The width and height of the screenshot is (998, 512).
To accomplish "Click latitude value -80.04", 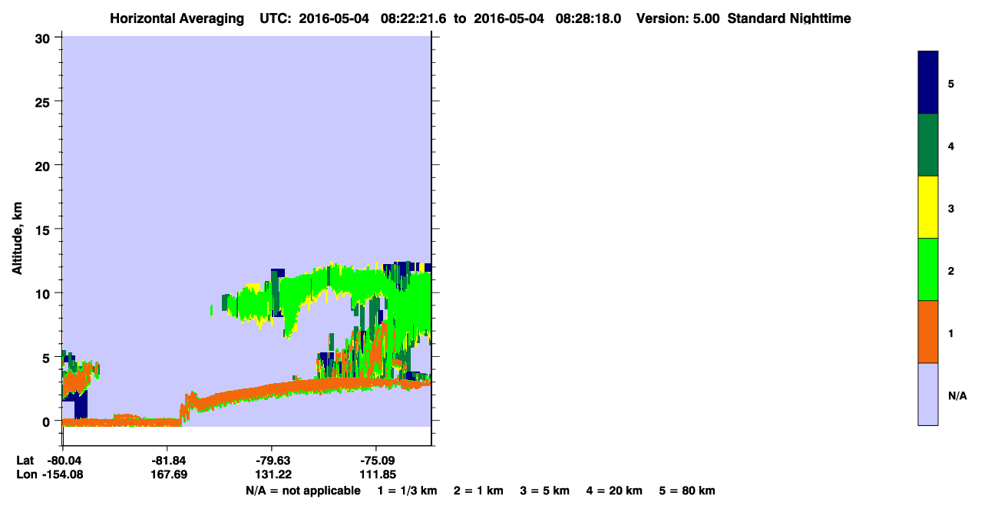I will 63,460.
